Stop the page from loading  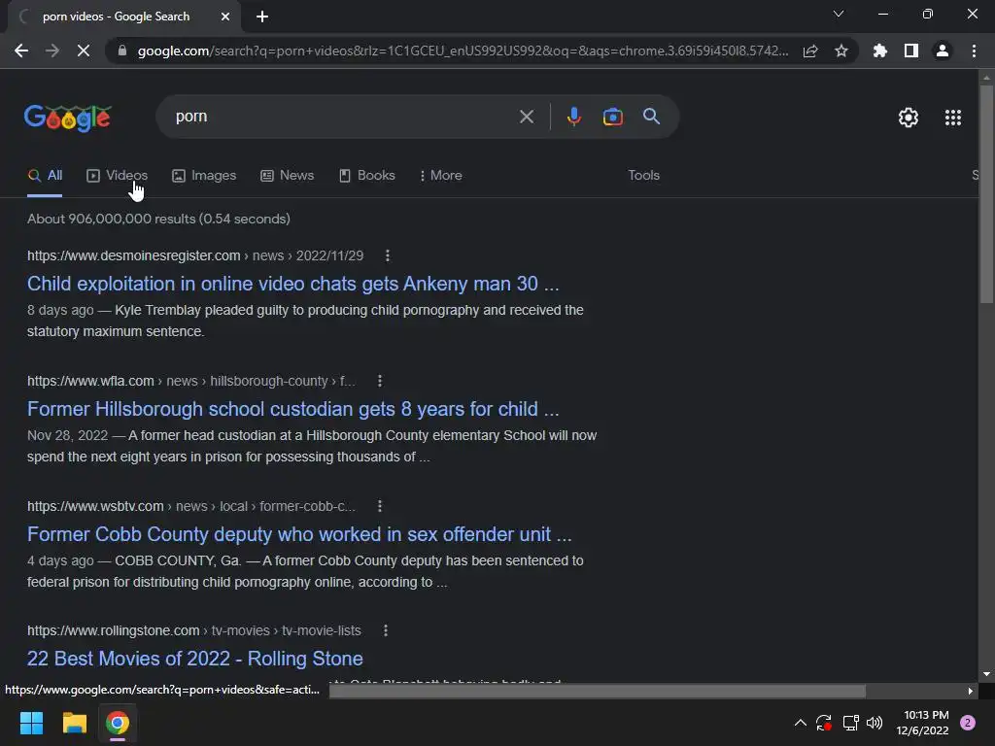point(84,51)
